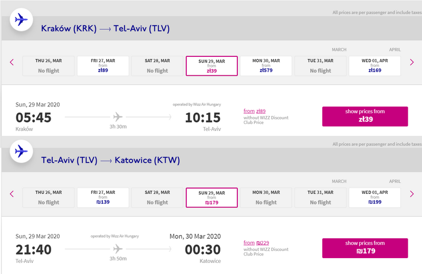Select Sun 29 Mar return date tile

(x=212, y=198)
